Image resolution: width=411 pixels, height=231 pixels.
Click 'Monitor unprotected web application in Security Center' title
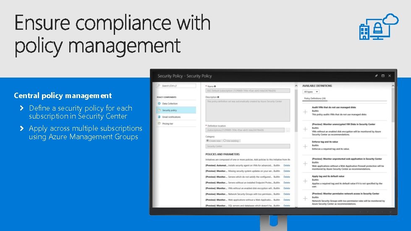347,159
